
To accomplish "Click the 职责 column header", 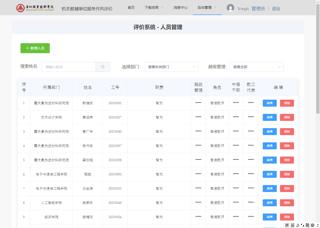I will (x=159, y=87).
